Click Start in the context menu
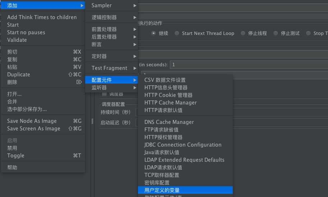 [x=43, y=25]
